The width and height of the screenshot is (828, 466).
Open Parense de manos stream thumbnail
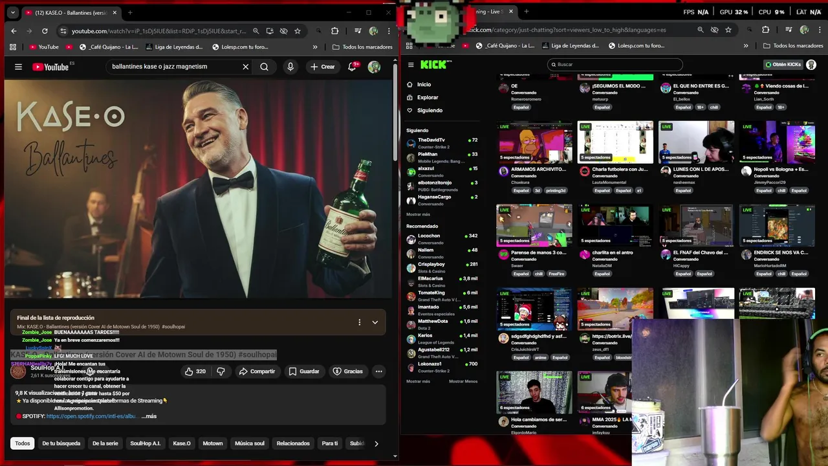click(x=534, y=225)
